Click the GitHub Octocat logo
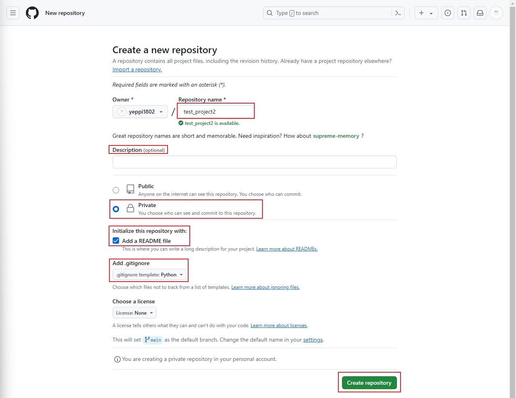 [x=32, y=13]
